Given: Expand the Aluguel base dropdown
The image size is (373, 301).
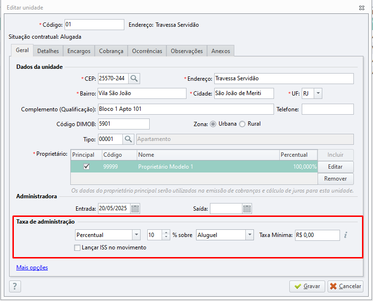Looking at the screenshot, I should (x=250, y=235).
